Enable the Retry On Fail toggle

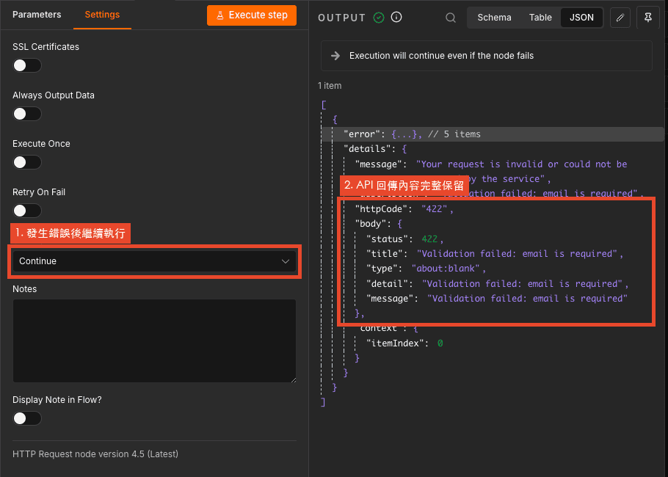point(27,211)
